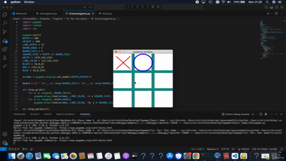Open the Remote Window button in status bar
This screenshot has width=286, height=161.
coord(3,149)
